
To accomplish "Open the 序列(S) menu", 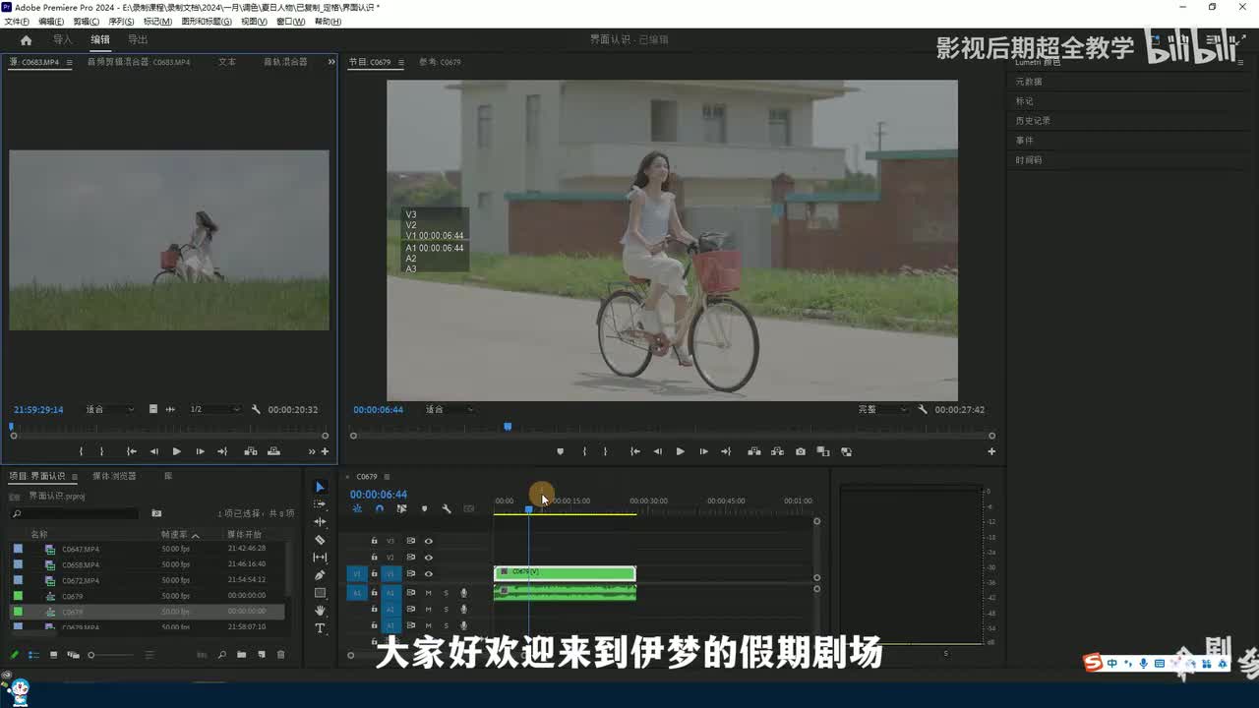I will tap(121, 21).
